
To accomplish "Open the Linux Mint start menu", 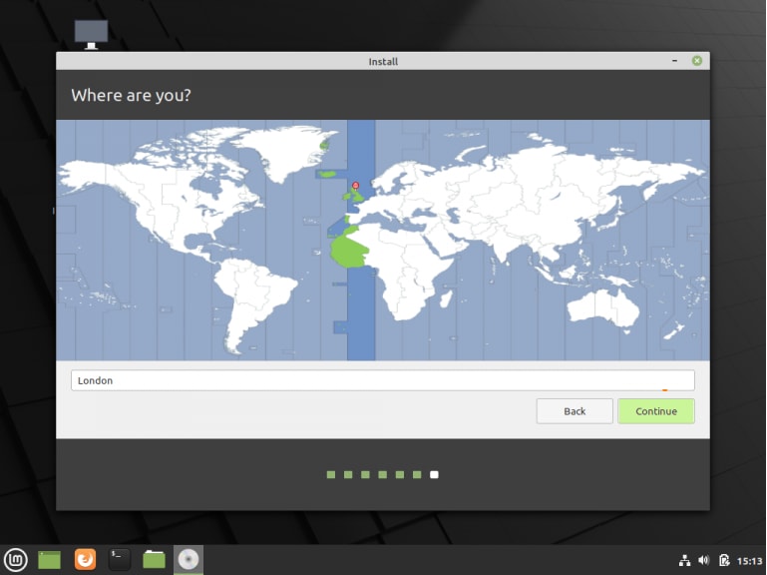I will tap(16, 559).
